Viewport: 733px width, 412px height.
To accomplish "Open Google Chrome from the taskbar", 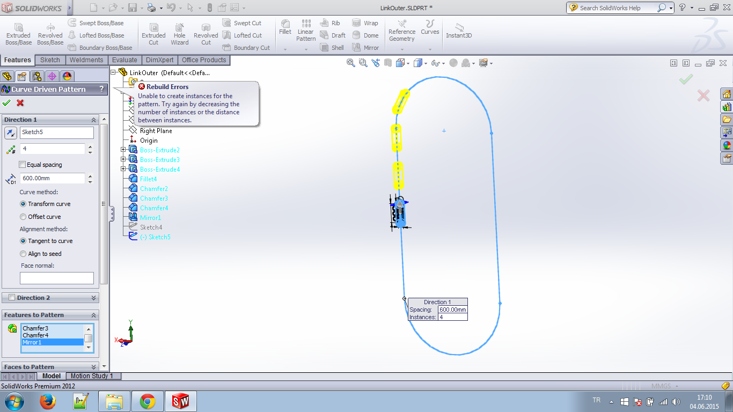I will click(x=148, y=401).
